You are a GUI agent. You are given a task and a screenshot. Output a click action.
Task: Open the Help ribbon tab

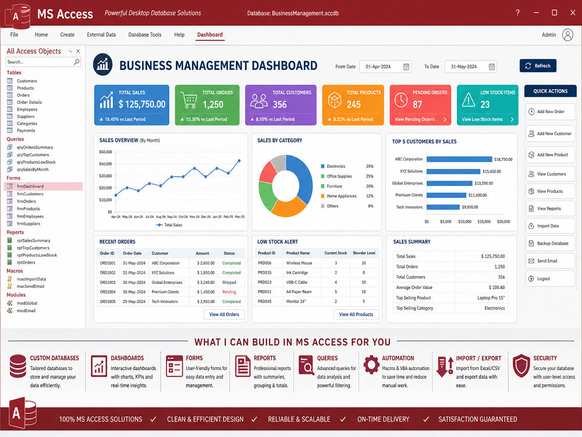[x=179, y=34]
